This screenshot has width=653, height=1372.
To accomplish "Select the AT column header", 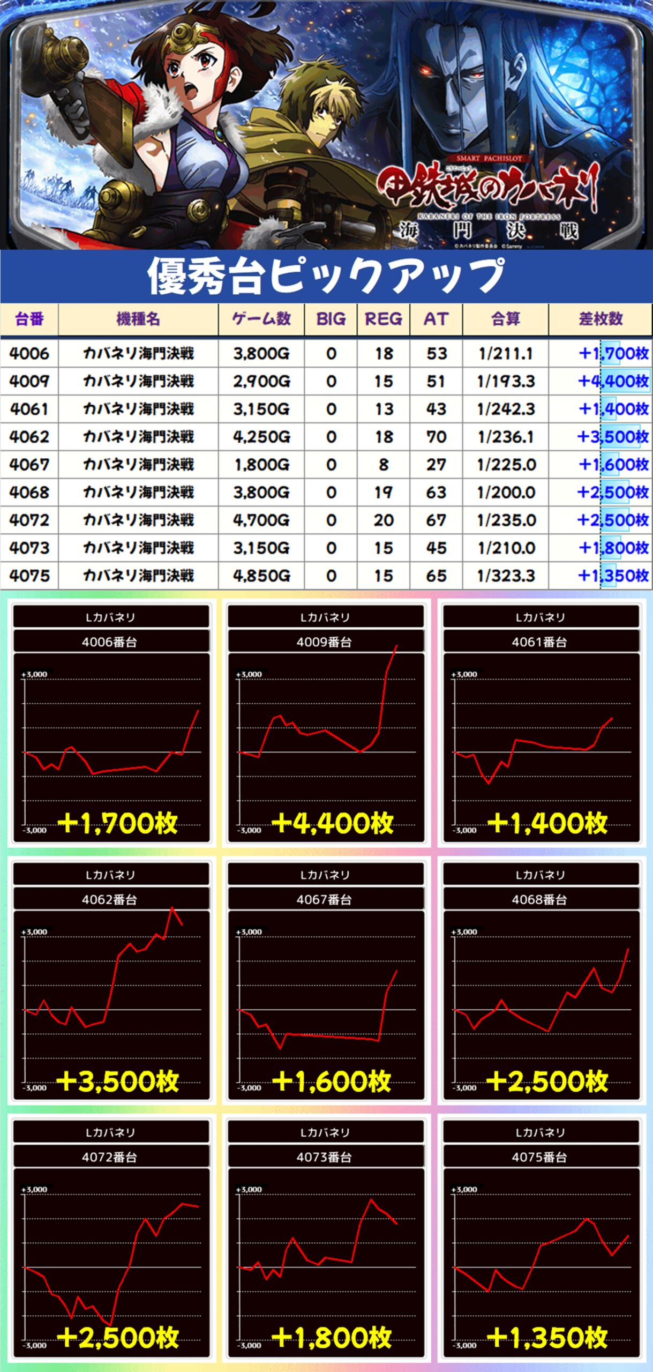I will (x=436, y=319).
